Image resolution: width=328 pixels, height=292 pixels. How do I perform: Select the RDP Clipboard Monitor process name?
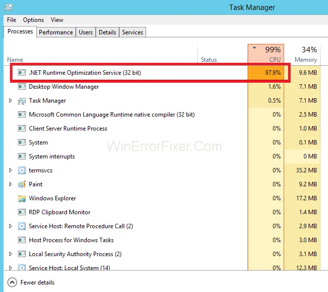tap(60, 212)
